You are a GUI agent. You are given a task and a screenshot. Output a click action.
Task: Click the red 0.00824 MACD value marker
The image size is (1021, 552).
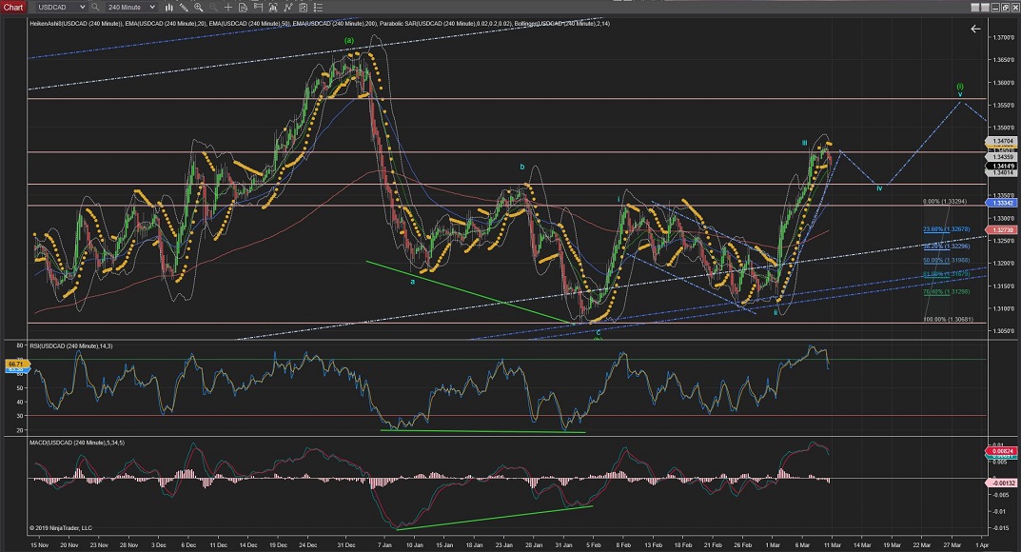click(1002, 451)
